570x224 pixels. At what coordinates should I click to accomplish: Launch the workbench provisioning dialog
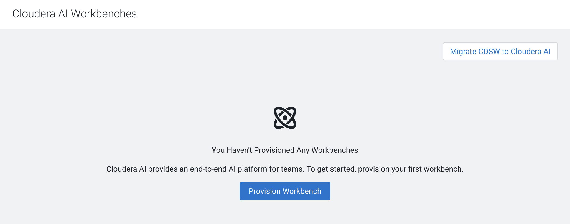(285, 191)
